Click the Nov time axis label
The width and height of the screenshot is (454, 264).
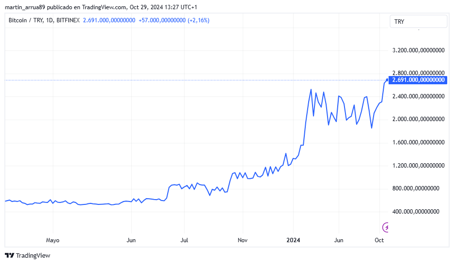pos(243,240)
